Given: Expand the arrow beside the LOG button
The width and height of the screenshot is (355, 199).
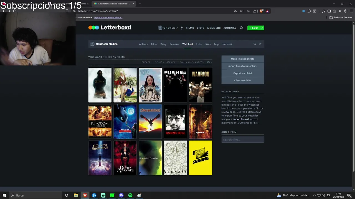Looking at the screenshot, I should [x=262, y=28].
